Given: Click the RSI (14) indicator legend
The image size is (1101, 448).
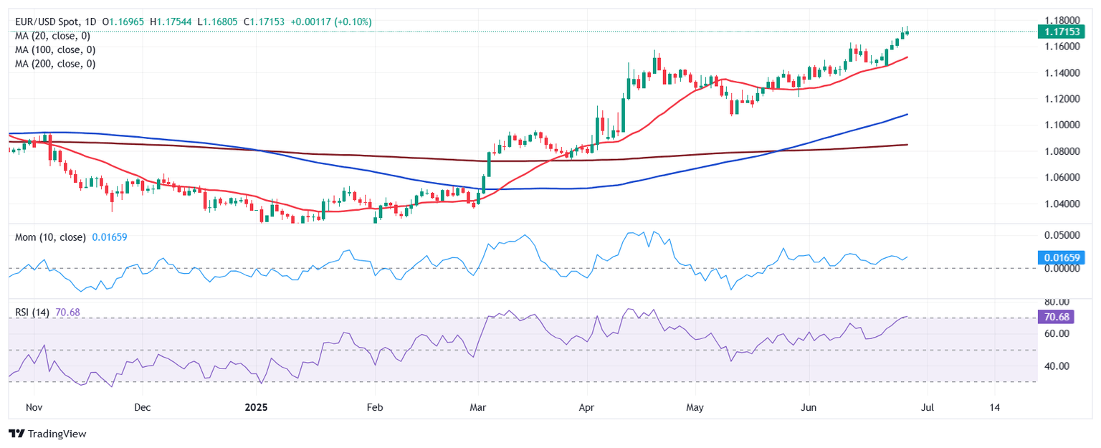Looking at the screenshot, I should coord(32,313).
